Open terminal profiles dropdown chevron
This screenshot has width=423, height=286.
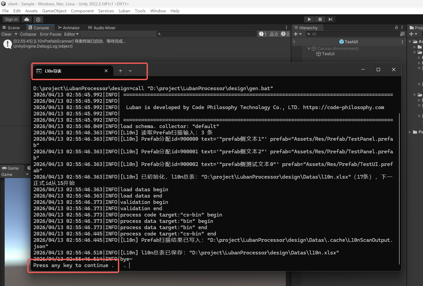(130, 71)
